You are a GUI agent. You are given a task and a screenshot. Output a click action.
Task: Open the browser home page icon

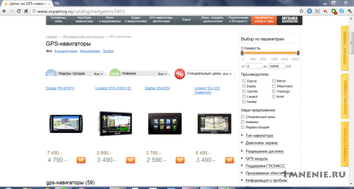pyautogui.click(x=26, y=11)
